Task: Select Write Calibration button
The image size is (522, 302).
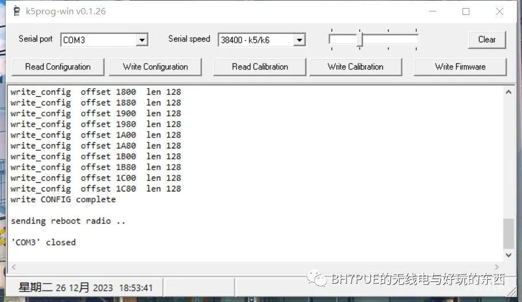Action: 355,67
